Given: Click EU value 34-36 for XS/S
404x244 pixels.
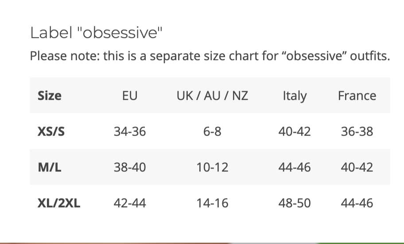Looking at the screenshot, I should (x=130, y=131).
